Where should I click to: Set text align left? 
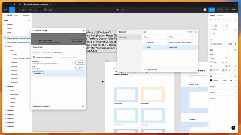211,70
